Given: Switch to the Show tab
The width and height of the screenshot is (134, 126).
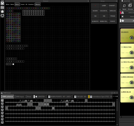Looking at the screenshot, I should tap(29, 97).
